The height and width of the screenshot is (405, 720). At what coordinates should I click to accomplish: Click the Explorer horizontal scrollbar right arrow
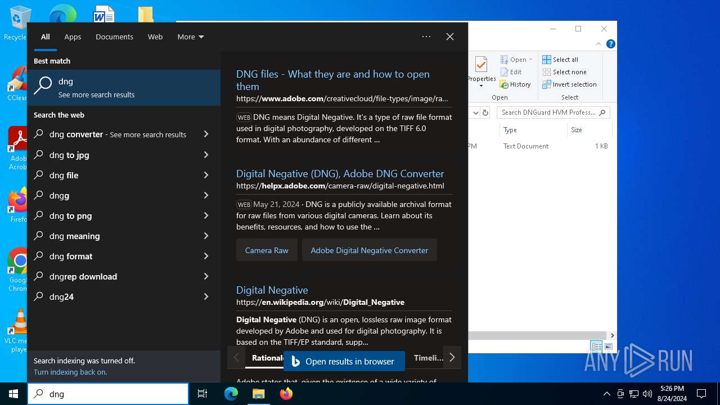612,335
